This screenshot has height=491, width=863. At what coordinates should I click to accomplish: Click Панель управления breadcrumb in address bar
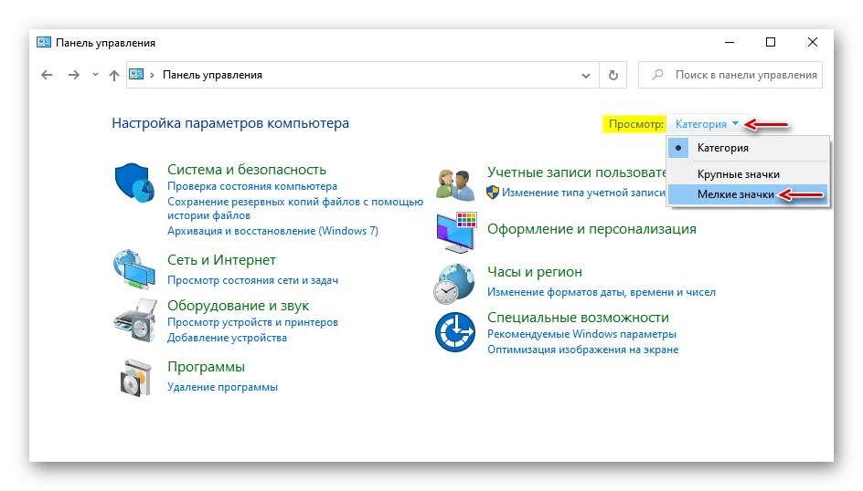[212, 75]
